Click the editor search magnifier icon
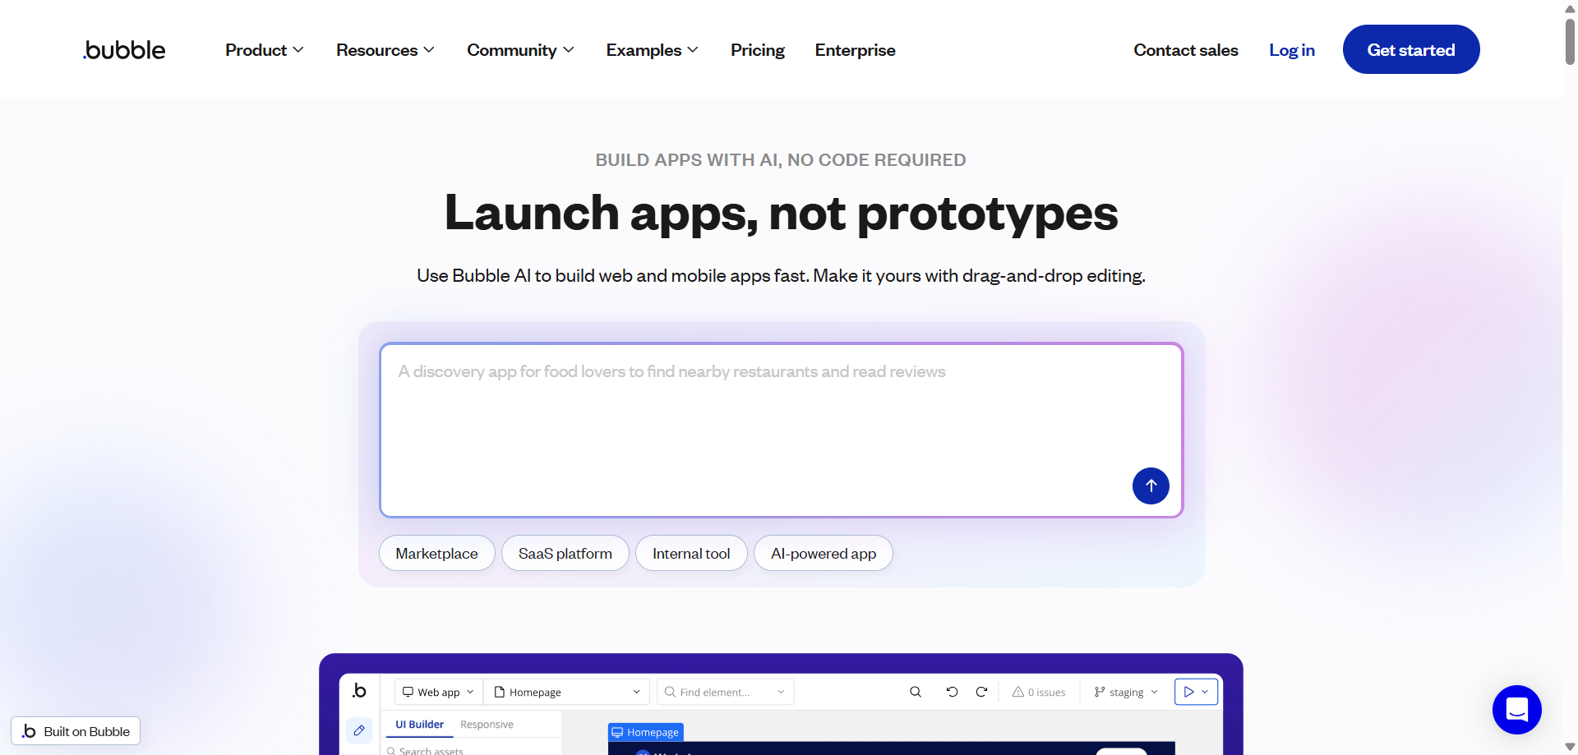 916,692
